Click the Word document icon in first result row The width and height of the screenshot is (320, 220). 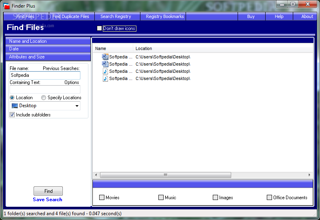105,57
